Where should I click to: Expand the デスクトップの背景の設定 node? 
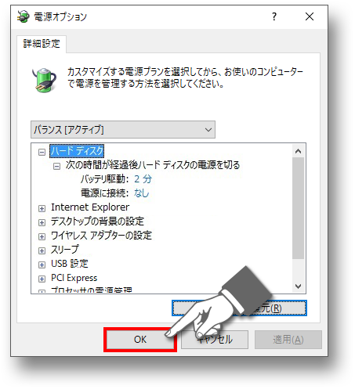point(42,222)
